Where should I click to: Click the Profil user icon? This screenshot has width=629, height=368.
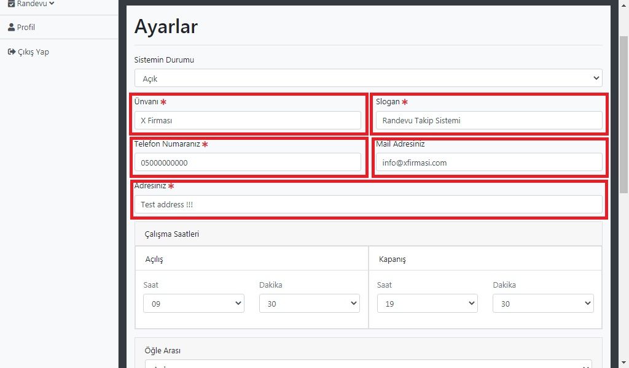[x=11, y=28]
